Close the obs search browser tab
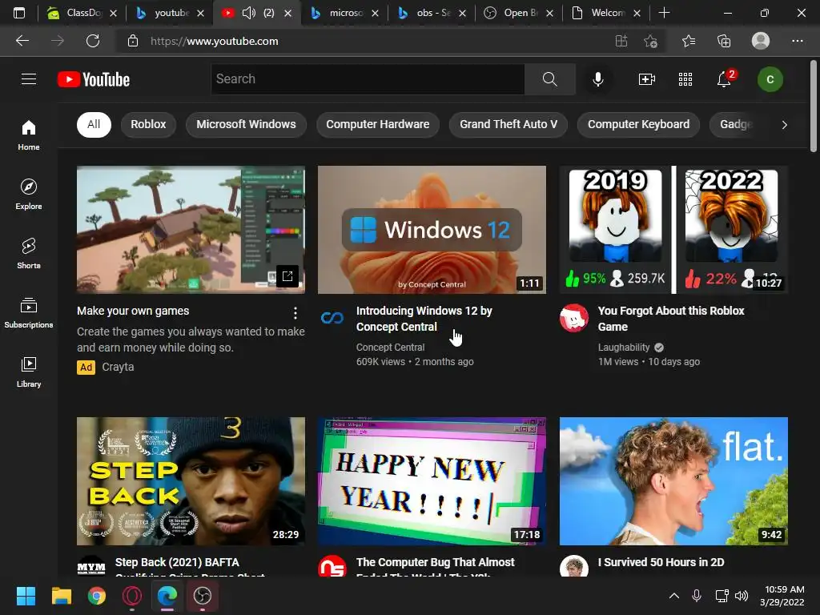Image resolution: width=820 pixels, height=615 pixels. pyautogui.click(x=462, y=13)
